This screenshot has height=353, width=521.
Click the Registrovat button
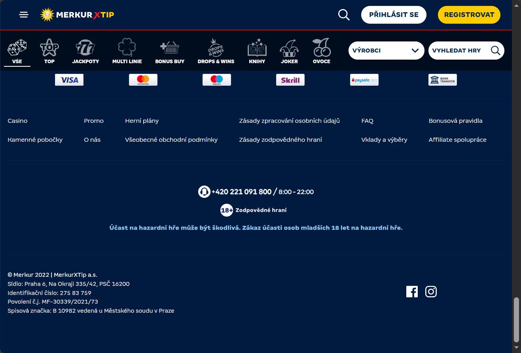pos(469,15)
